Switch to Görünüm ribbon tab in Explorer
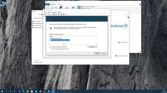This screenshot has width=167, height=93. point(60,4)
